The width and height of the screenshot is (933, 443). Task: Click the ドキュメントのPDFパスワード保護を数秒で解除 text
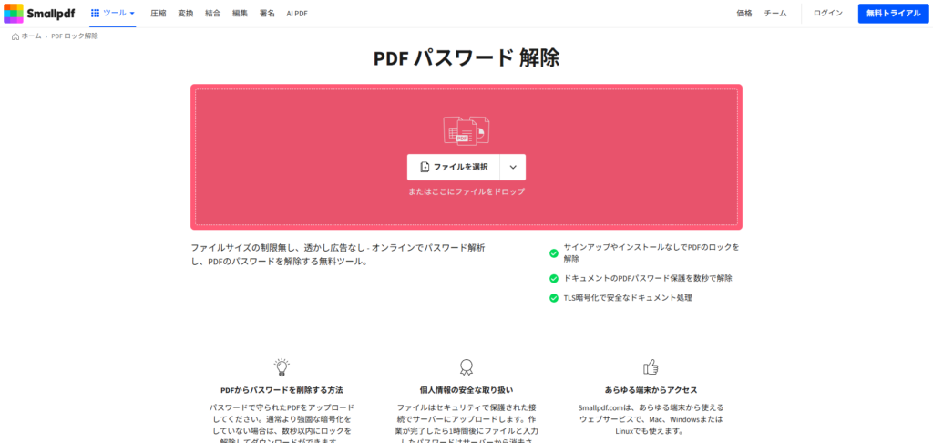pos(648,278)
